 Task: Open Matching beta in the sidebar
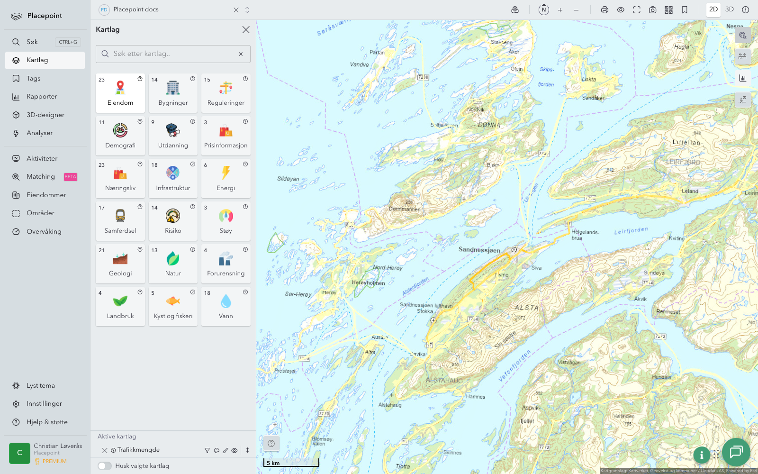(x=45, y=176)
